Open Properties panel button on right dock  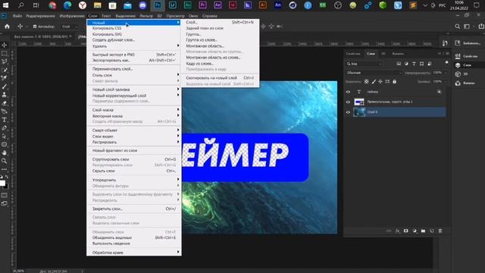point(468,56)
